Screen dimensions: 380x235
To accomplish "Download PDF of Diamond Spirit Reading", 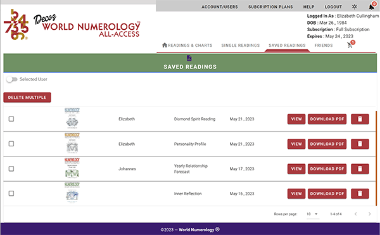I will (x=327, y=119).
